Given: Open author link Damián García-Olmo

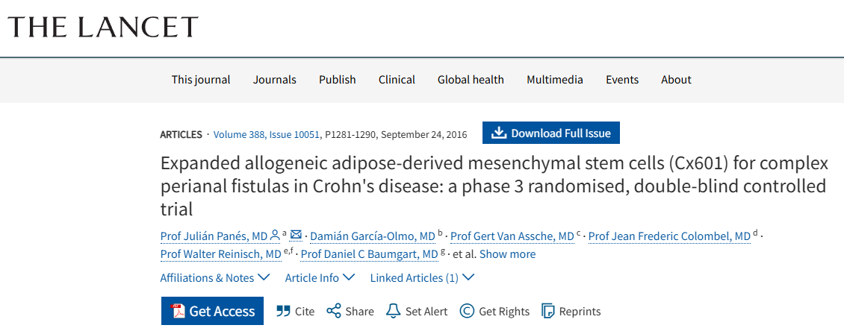Looking at the screenshot, I should 372,236.
